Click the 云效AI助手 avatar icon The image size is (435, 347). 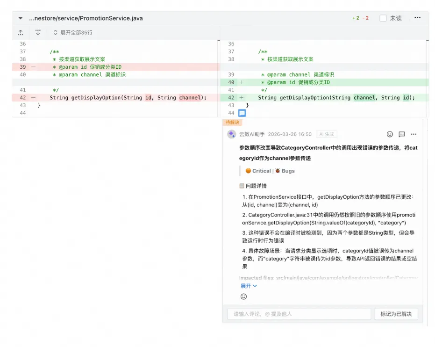coord(231,134)
